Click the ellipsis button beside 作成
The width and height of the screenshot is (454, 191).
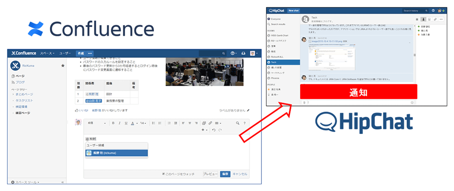(x=90, y=53)
